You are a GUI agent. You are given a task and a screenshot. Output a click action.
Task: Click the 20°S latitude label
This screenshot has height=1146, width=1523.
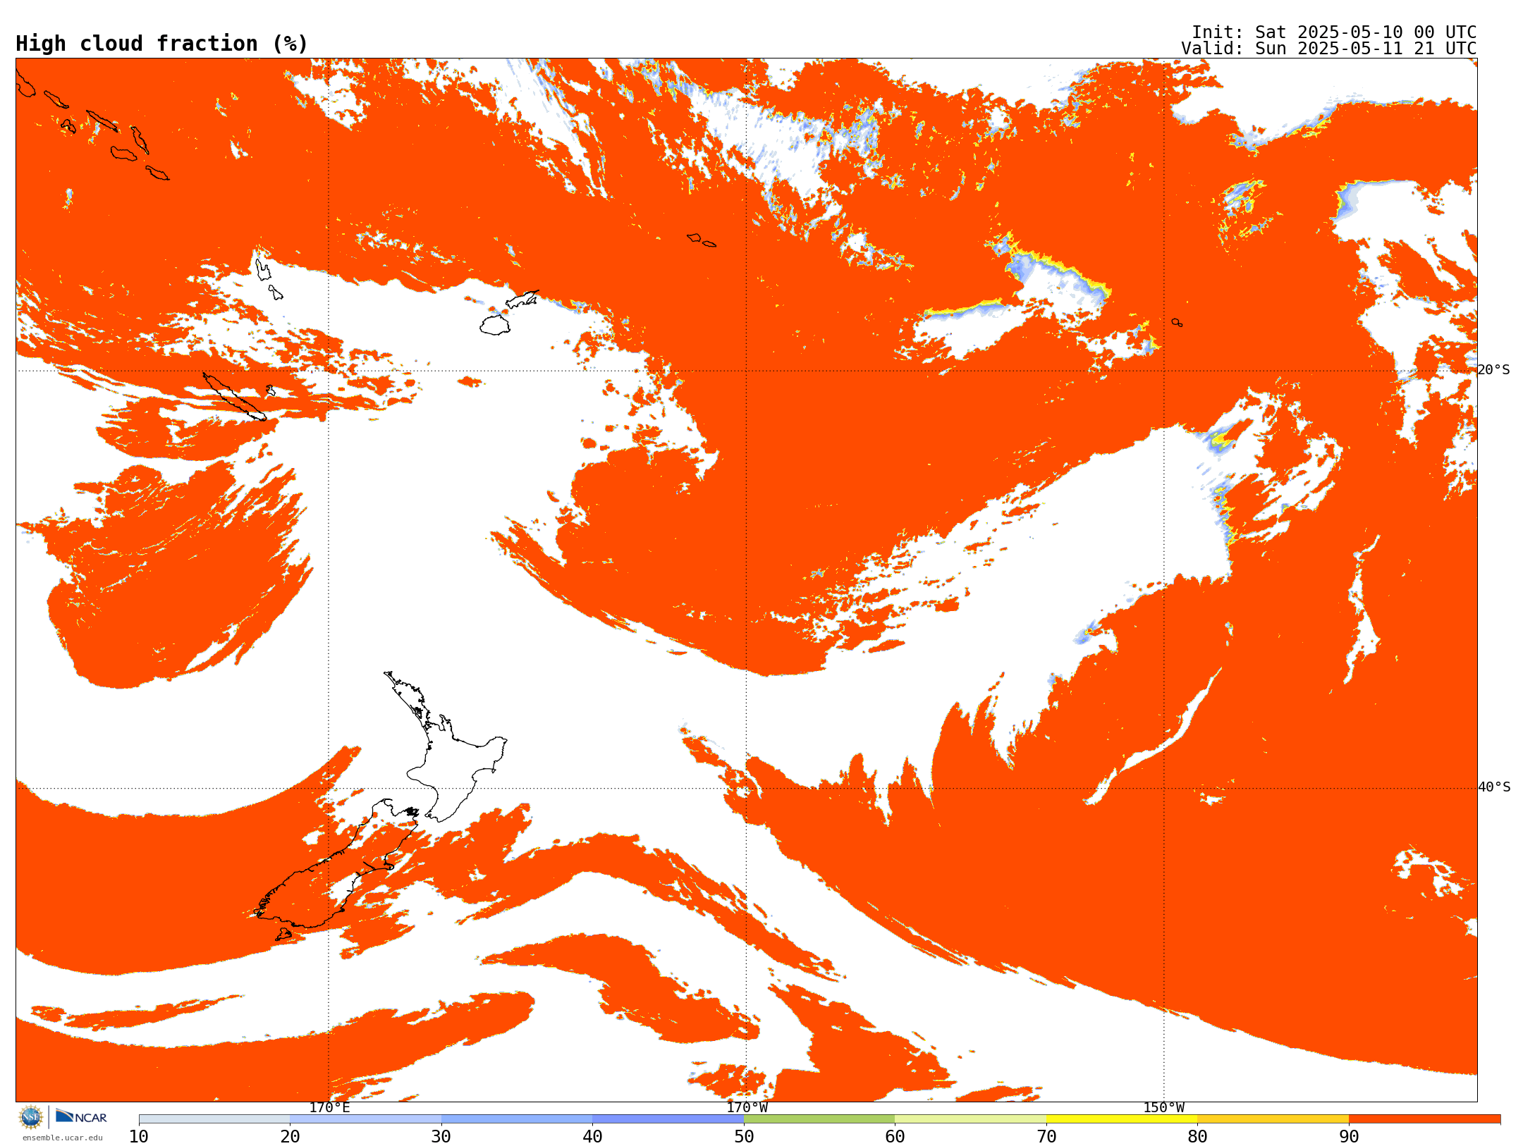1493,370
